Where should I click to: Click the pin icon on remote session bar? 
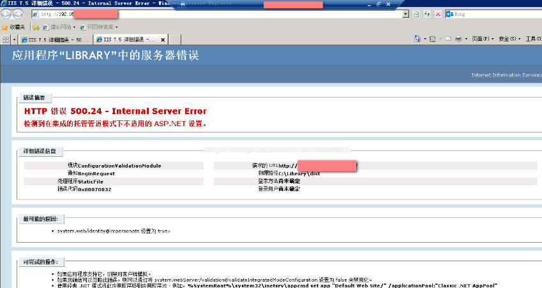[183, 4]
